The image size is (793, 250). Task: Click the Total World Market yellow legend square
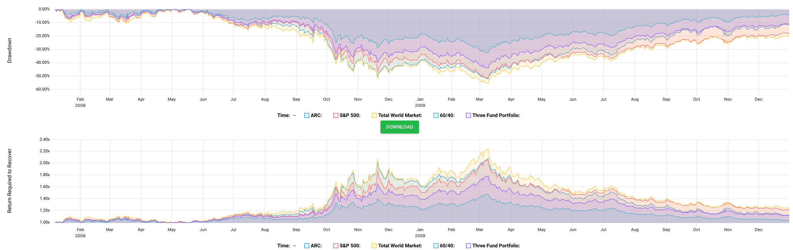[x=375, y=115]
